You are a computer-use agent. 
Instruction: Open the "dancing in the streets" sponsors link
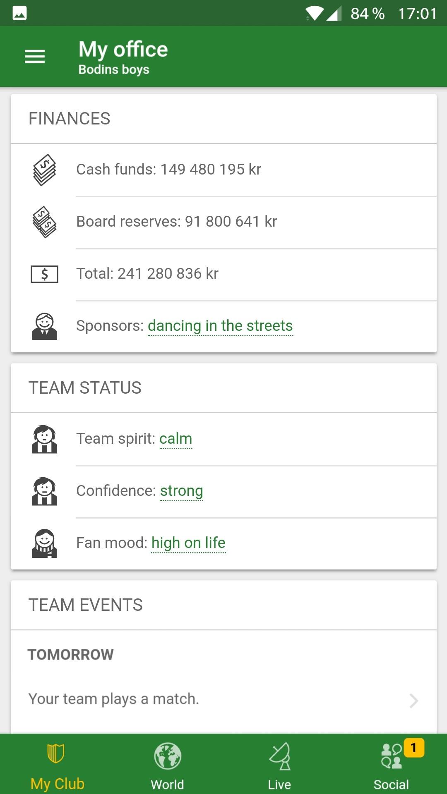[x=220, y=326]
